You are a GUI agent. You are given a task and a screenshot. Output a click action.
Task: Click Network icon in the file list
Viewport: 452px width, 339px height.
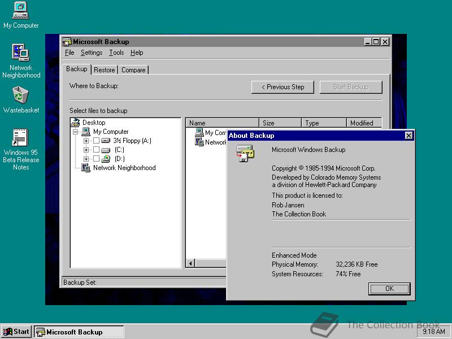tap(199, 142)
